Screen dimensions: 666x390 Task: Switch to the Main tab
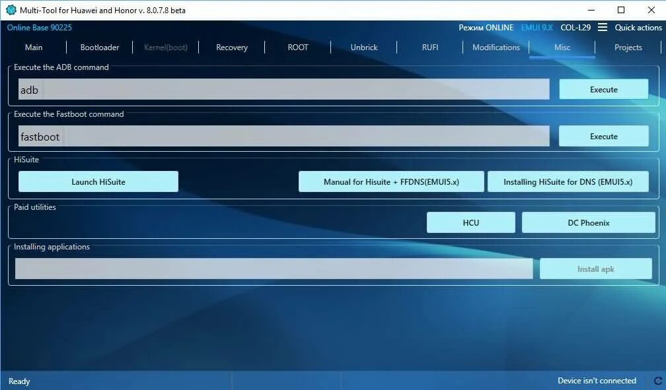tap(34, 48)
